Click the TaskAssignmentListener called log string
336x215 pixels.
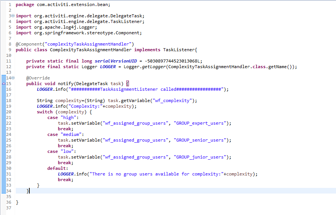click(x=146, y=89)
